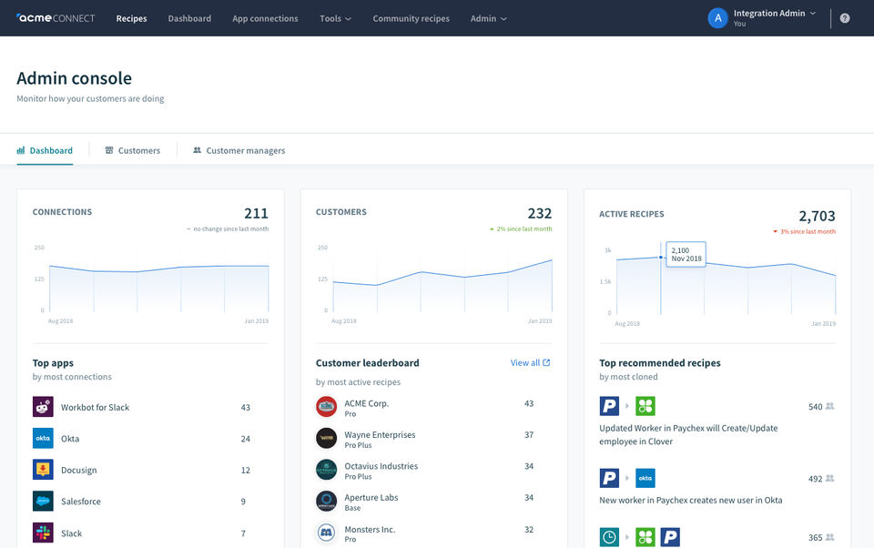Open the ACME Corp. customer name
Image resolution: width=874 pixels, height=548 pixels.
tap(366, 403)
